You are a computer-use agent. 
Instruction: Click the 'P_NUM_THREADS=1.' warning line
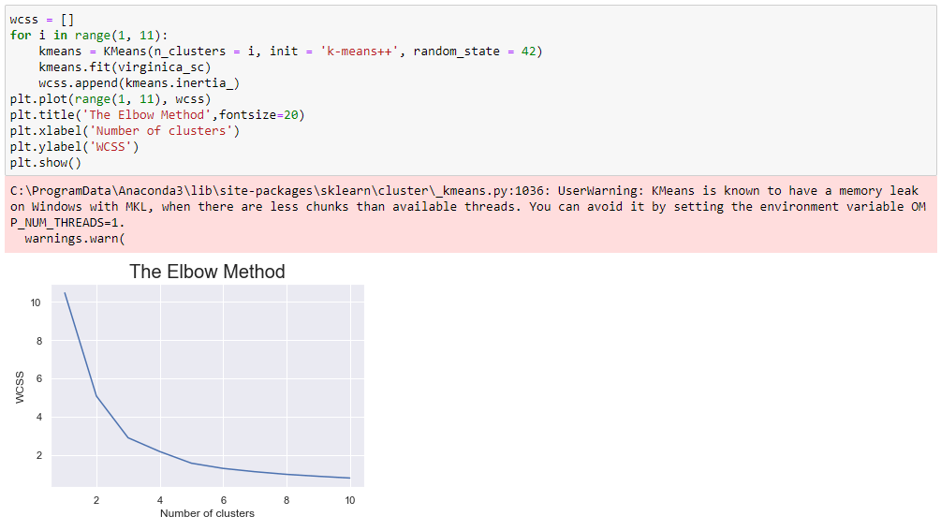(x=67, y=223)
